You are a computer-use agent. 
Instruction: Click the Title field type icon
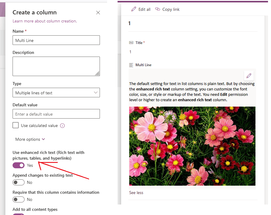click(x=131, y=43)
